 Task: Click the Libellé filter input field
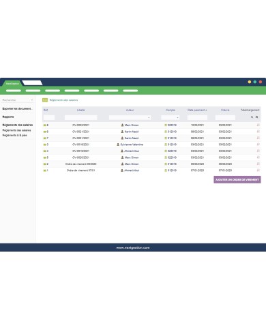[80, 117]
